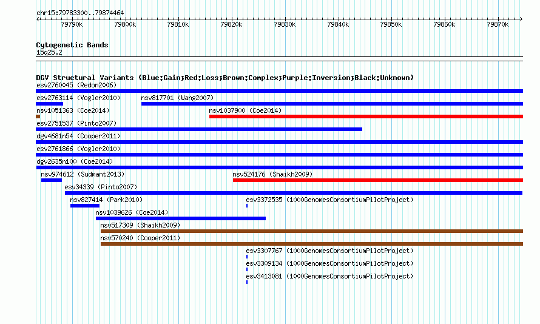Open esv3307767 1000Genomes variant label

click(x=329, y=251)
